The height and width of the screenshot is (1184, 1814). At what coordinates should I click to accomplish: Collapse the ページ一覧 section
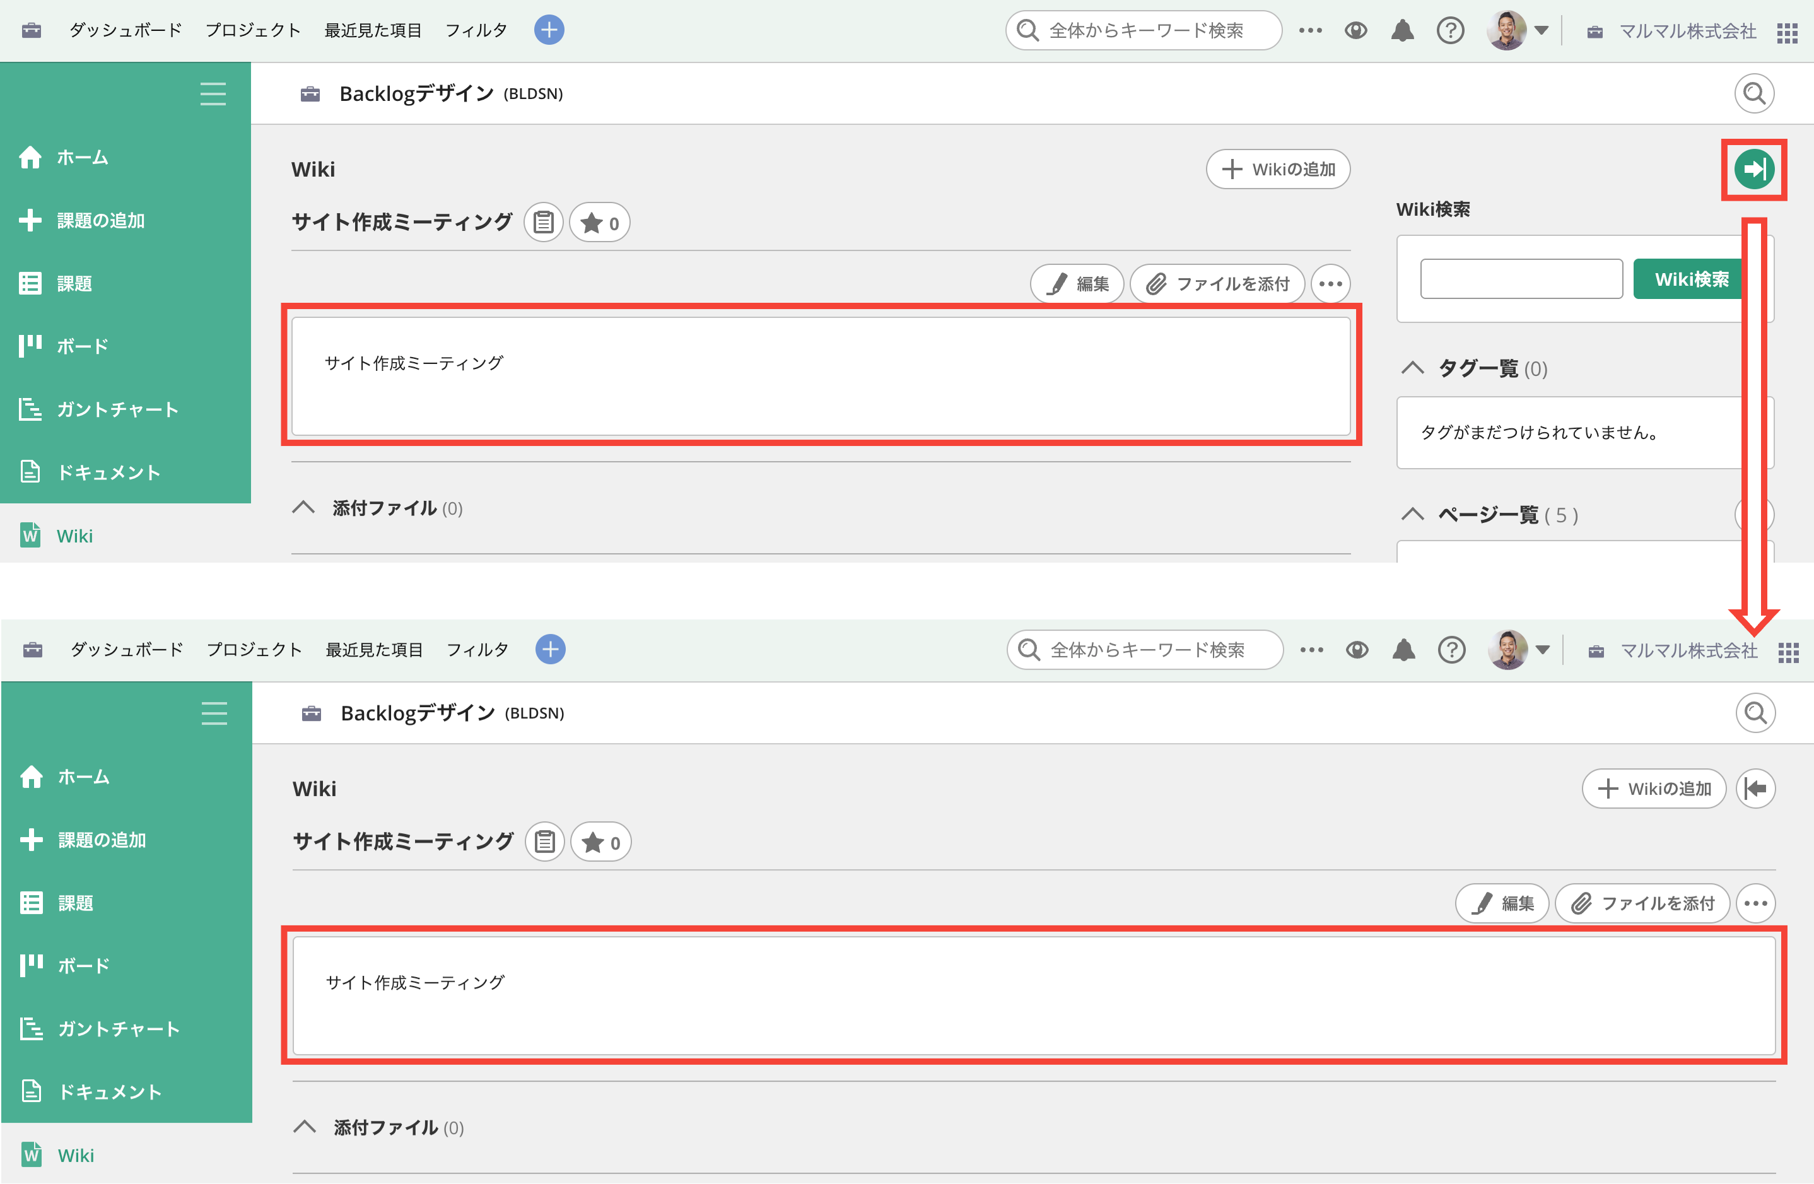(x=1412, y=515)
